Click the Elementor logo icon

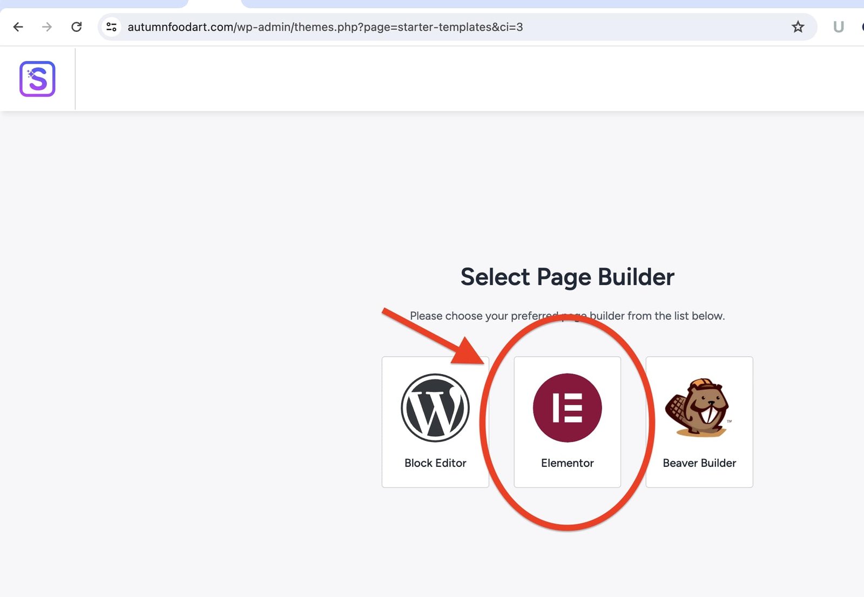tap(567, 408)
